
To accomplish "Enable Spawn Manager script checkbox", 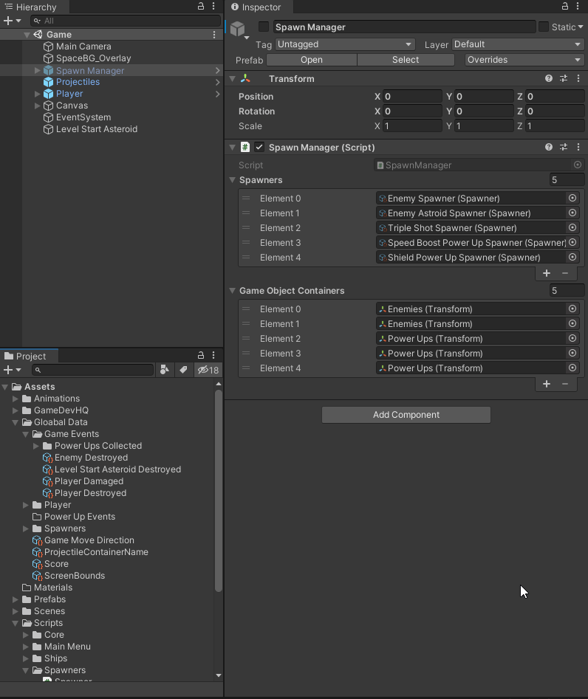I will coord(259,147).
